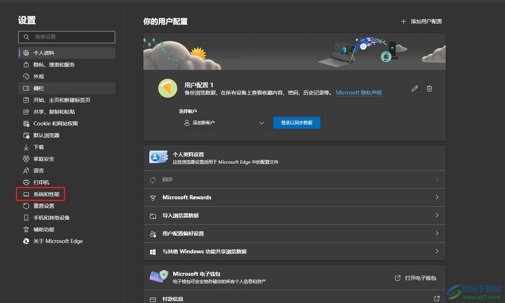
Task: Click the printer icon beside 打印机
Action: coord(26,182)
